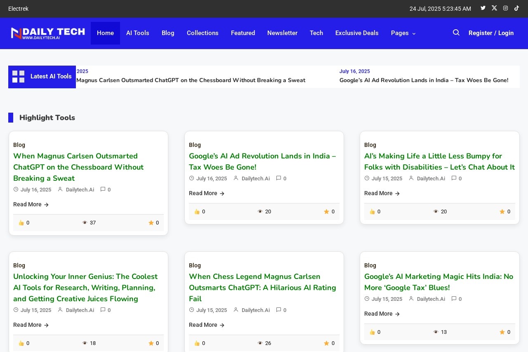Open the Blog menu item
528x352 pixels.
tap(168, 33)
